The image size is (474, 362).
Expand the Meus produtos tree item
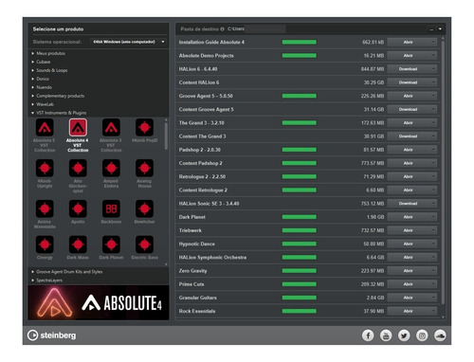(x=33, y=53)
